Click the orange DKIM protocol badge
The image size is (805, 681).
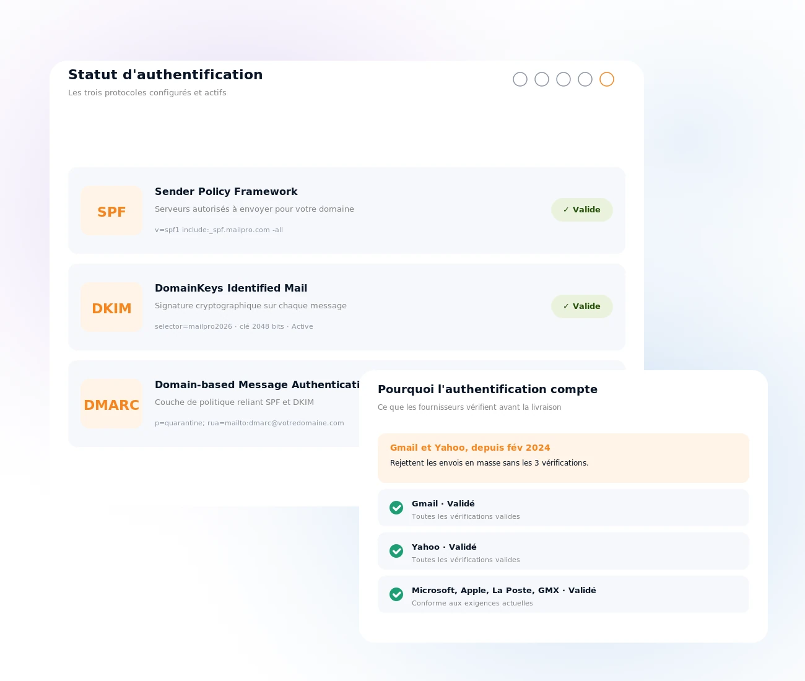pyautogui.click(x=111, y=307)
